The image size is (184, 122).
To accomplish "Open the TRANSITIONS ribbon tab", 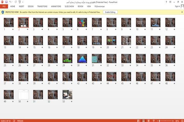I will point(42,6).
